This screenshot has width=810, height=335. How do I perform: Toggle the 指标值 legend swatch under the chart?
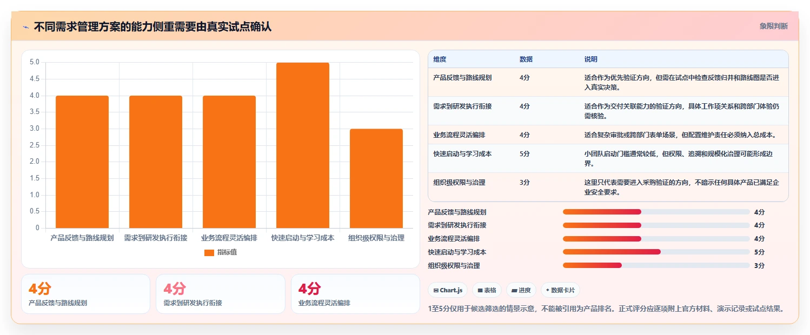(x=209, y=252)
